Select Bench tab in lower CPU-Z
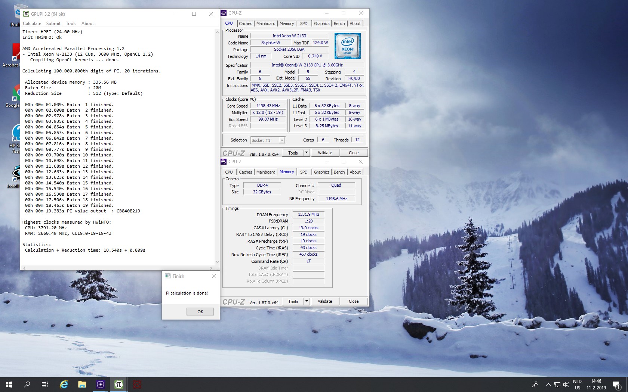Image resolution: width=628 pixels, height=392 pixels. pos(339,172)
